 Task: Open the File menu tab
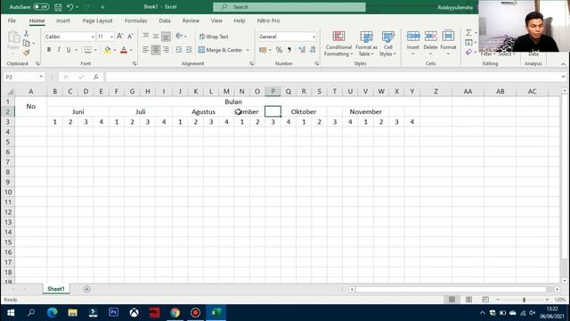click(12, 21)
